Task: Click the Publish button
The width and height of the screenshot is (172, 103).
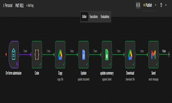Action: click(148, 5)
